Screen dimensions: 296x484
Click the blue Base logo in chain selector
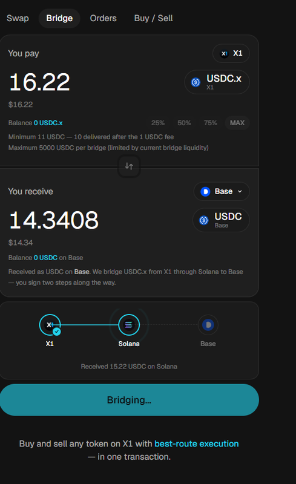tap(205, 192)
